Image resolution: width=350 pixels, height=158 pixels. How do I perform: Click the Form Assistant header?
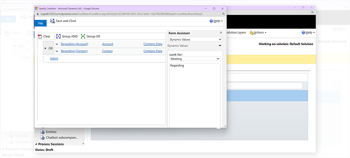coord(179,33)
